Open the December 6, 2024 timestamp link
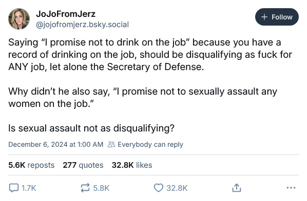307x201 pixels. (55, 144)
